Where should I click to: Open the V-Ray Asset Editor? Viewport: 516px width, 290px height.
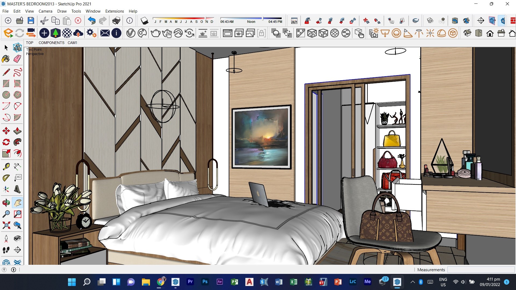coord(131,33)
